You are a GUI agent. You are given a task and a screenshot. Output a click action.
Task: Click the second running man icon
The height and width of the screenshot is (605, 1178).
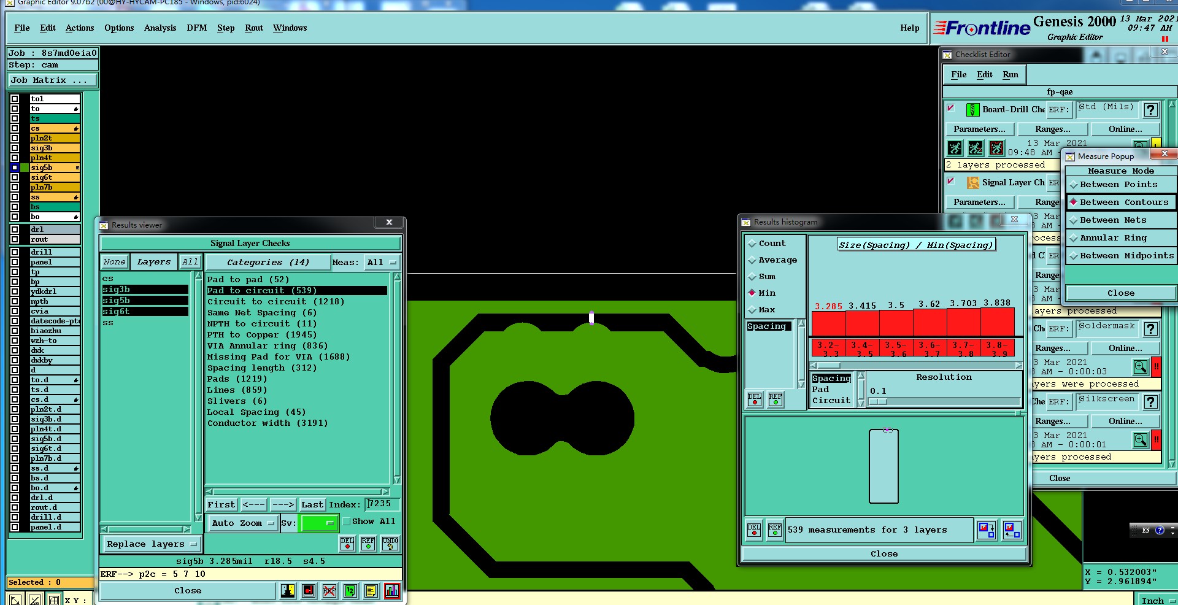click(x=976, y=148)
